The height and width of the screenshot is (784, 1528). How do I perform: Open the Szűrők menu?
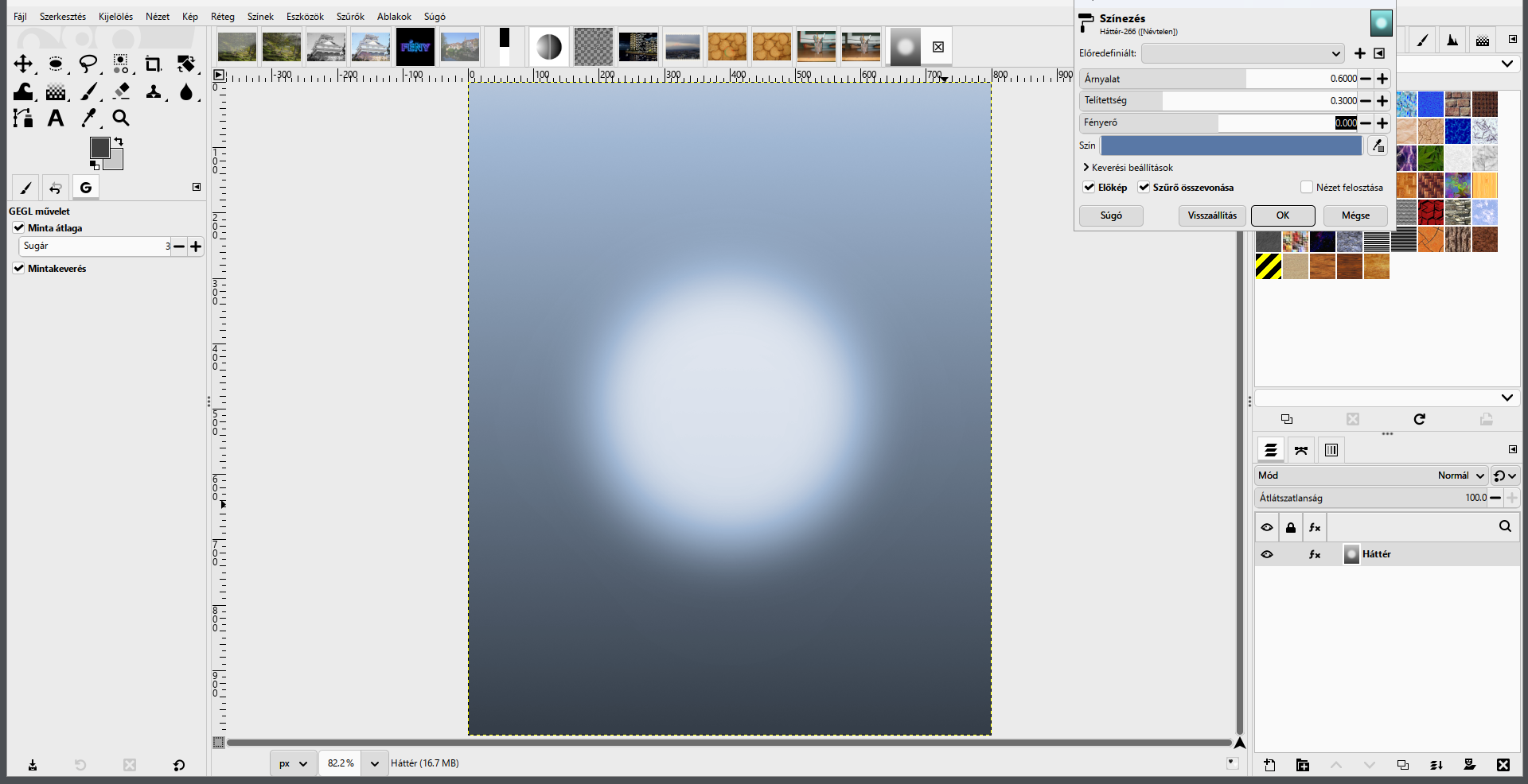click(x=350, y=16)
